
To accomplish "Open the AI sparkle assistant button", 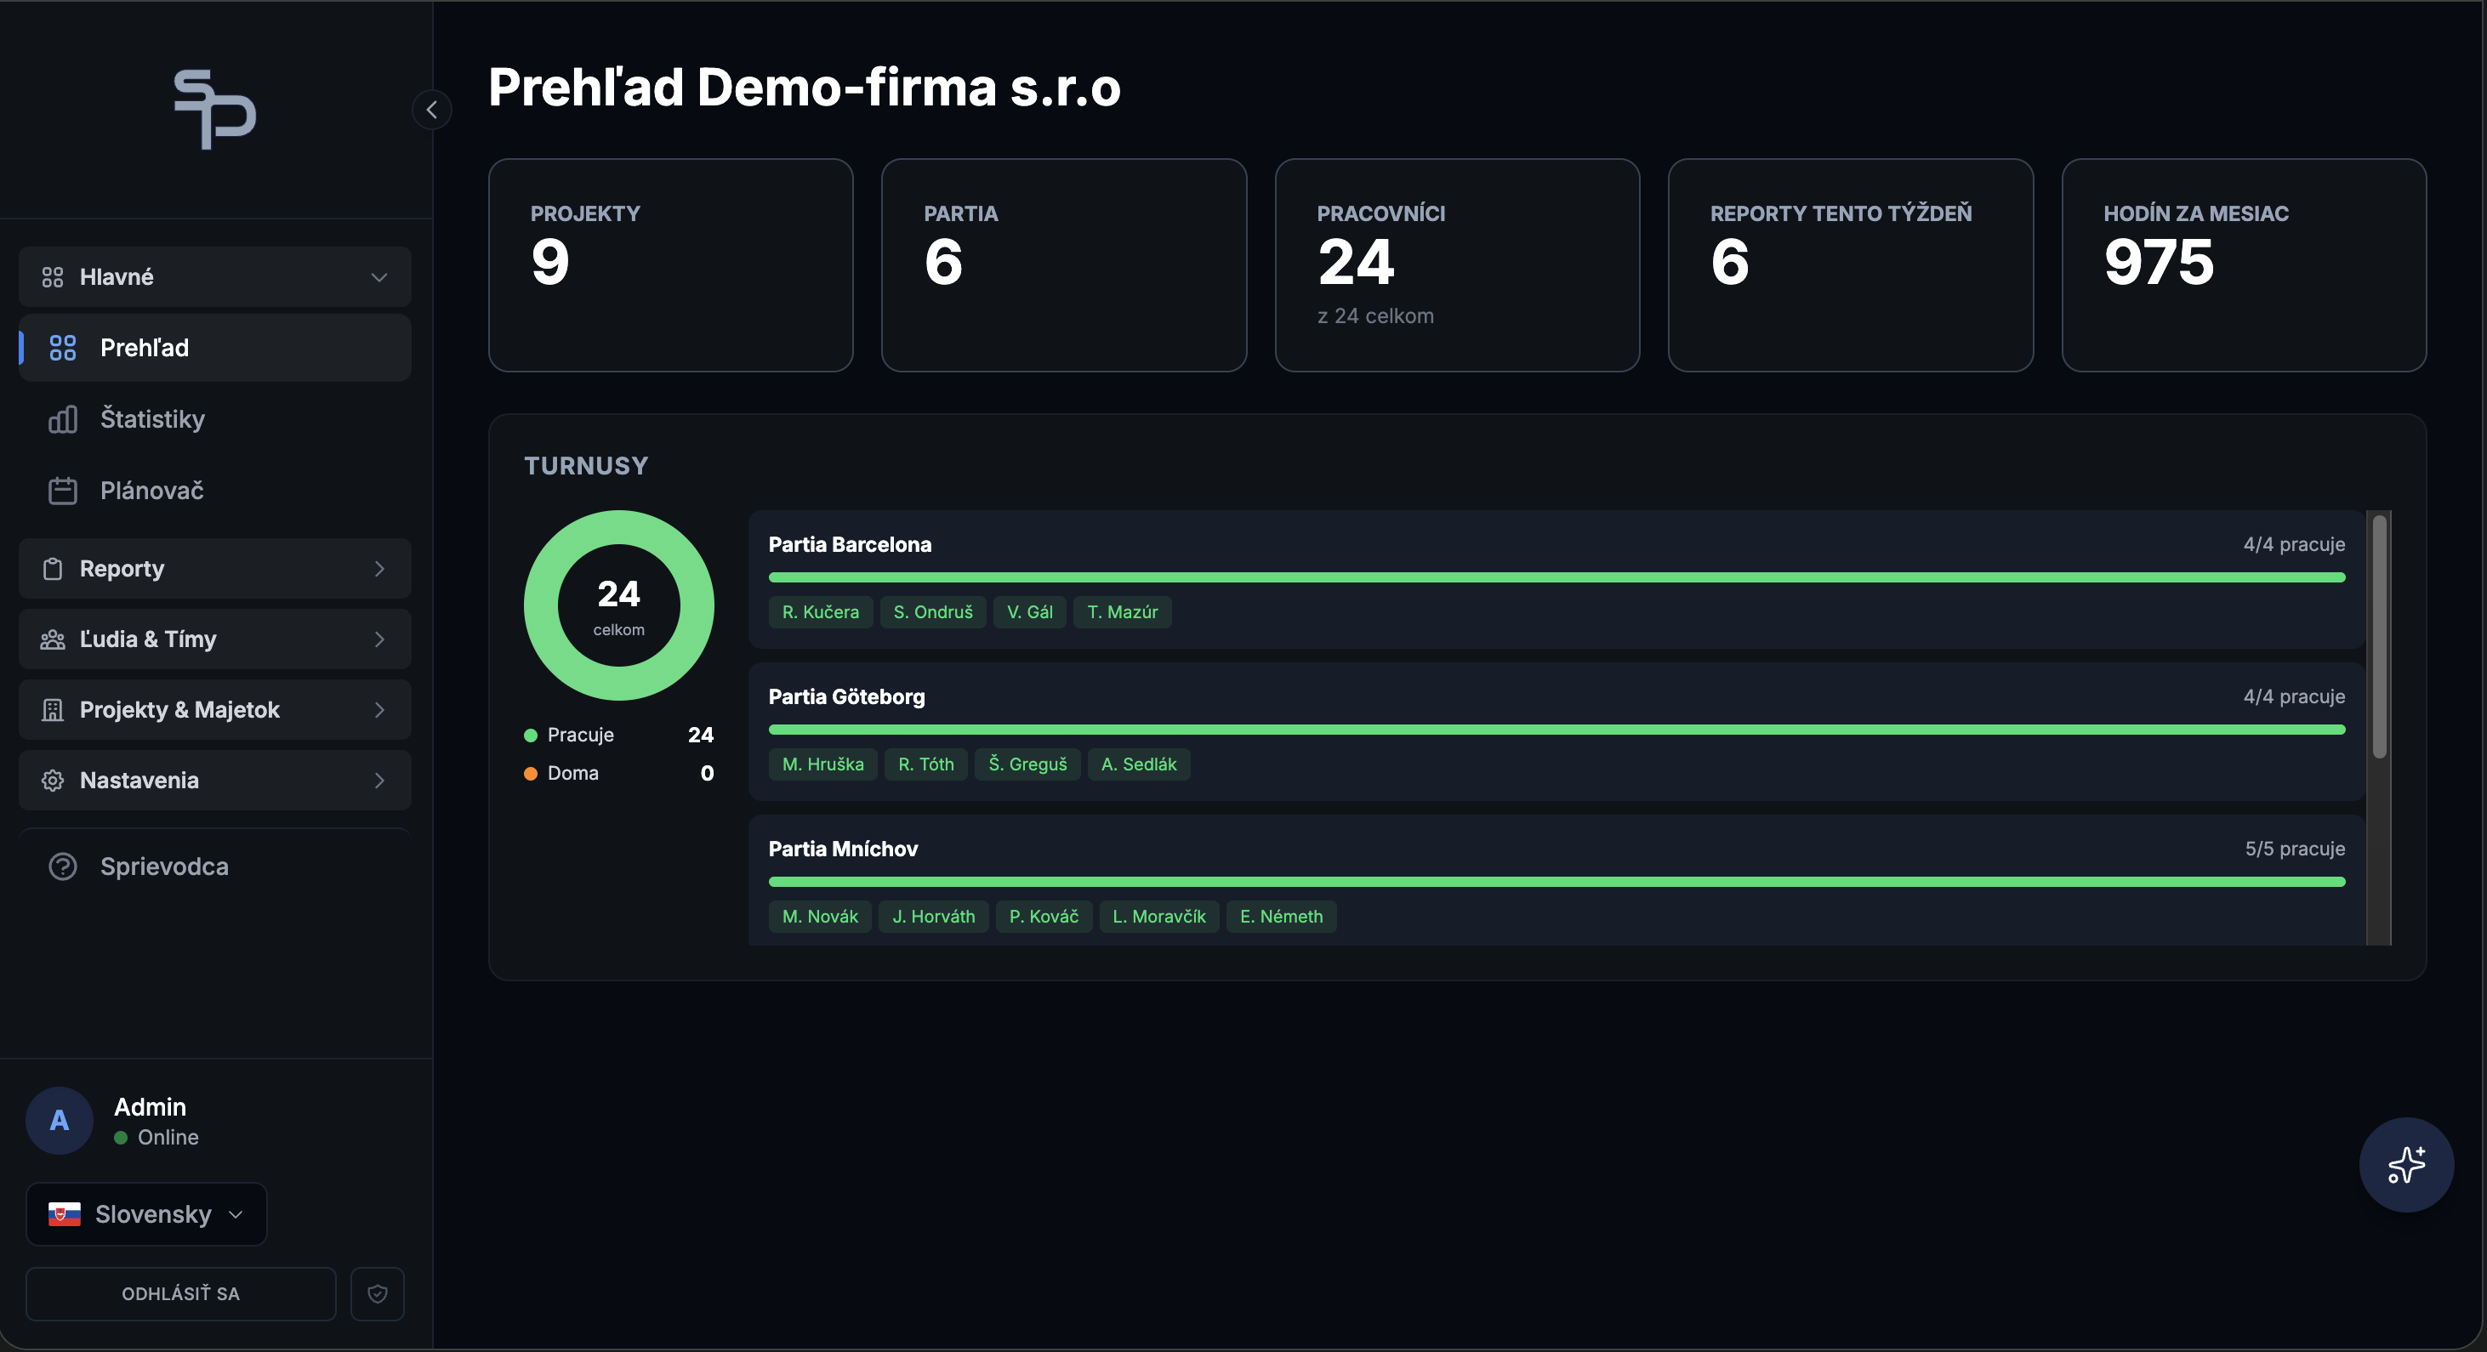I will coord(2406,1165).
